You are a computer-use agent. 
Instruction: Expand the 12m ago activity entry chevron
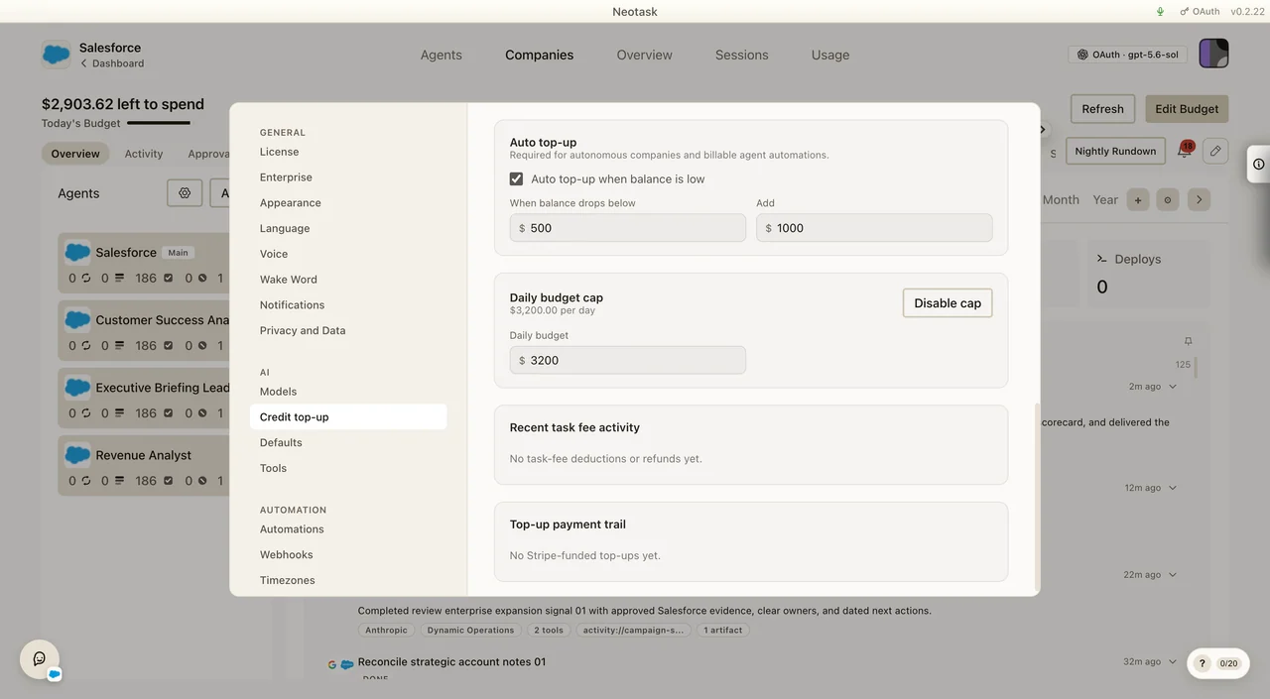tap(1173, 488)
